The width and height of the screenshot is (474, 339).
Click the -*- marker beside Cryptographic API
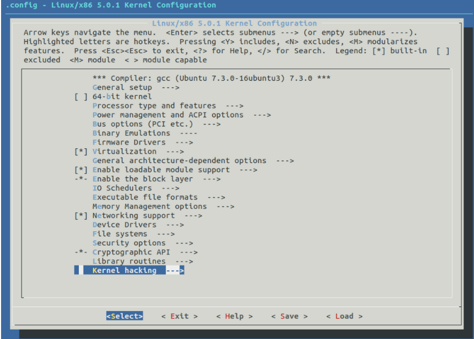81,252
